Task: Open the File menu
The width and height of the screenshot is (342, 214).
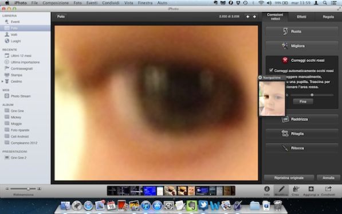Action: point(34,3)
